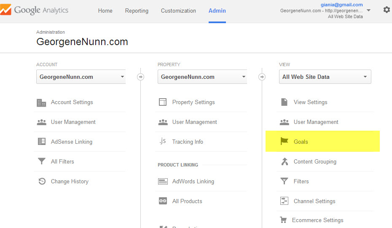This screenshot has height=228, width=392.
Task: Click the AdSense Linking icon
Action: 41,142
